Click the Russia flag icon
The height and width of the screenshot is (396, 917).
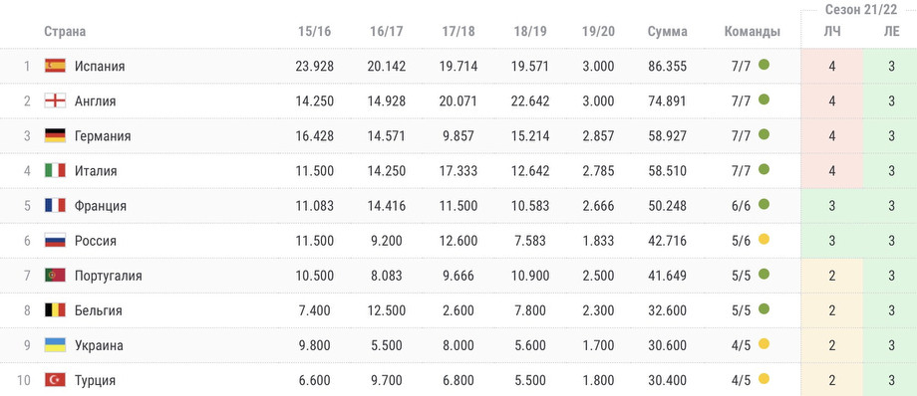tap(55, 240)
